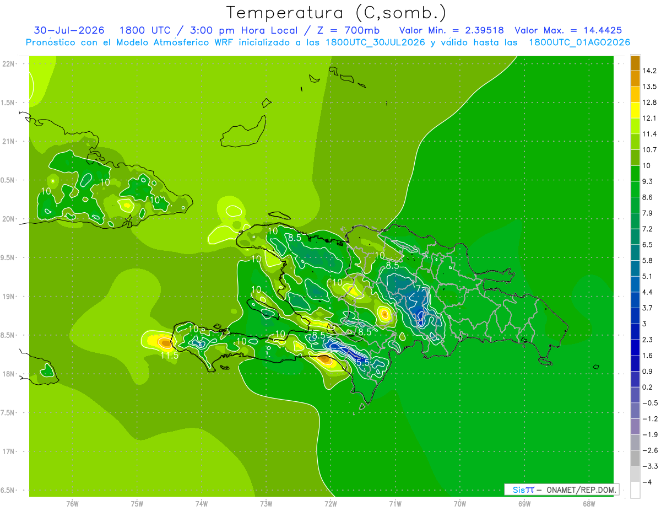Click the "20N" latitude axis label
This screenshot has width=661, height=511.
9,219
